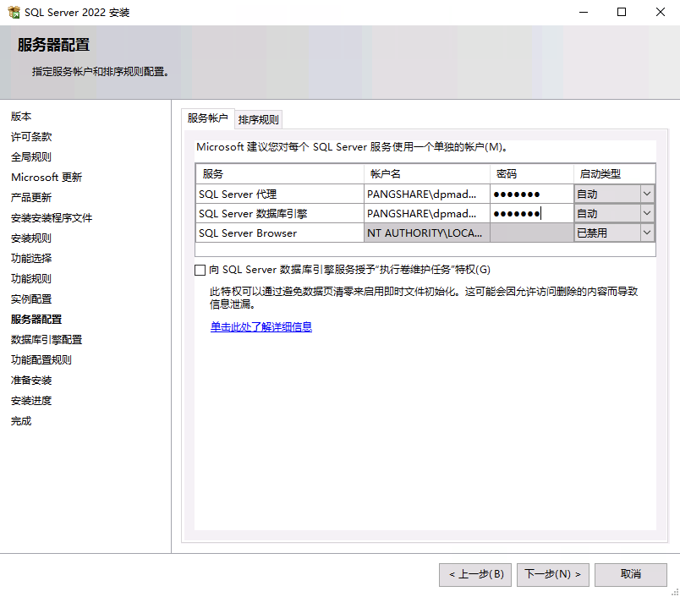Select the 产品更新 step in sidebar
The height and width of the screenshot is (597, 680).
(31, 197)
